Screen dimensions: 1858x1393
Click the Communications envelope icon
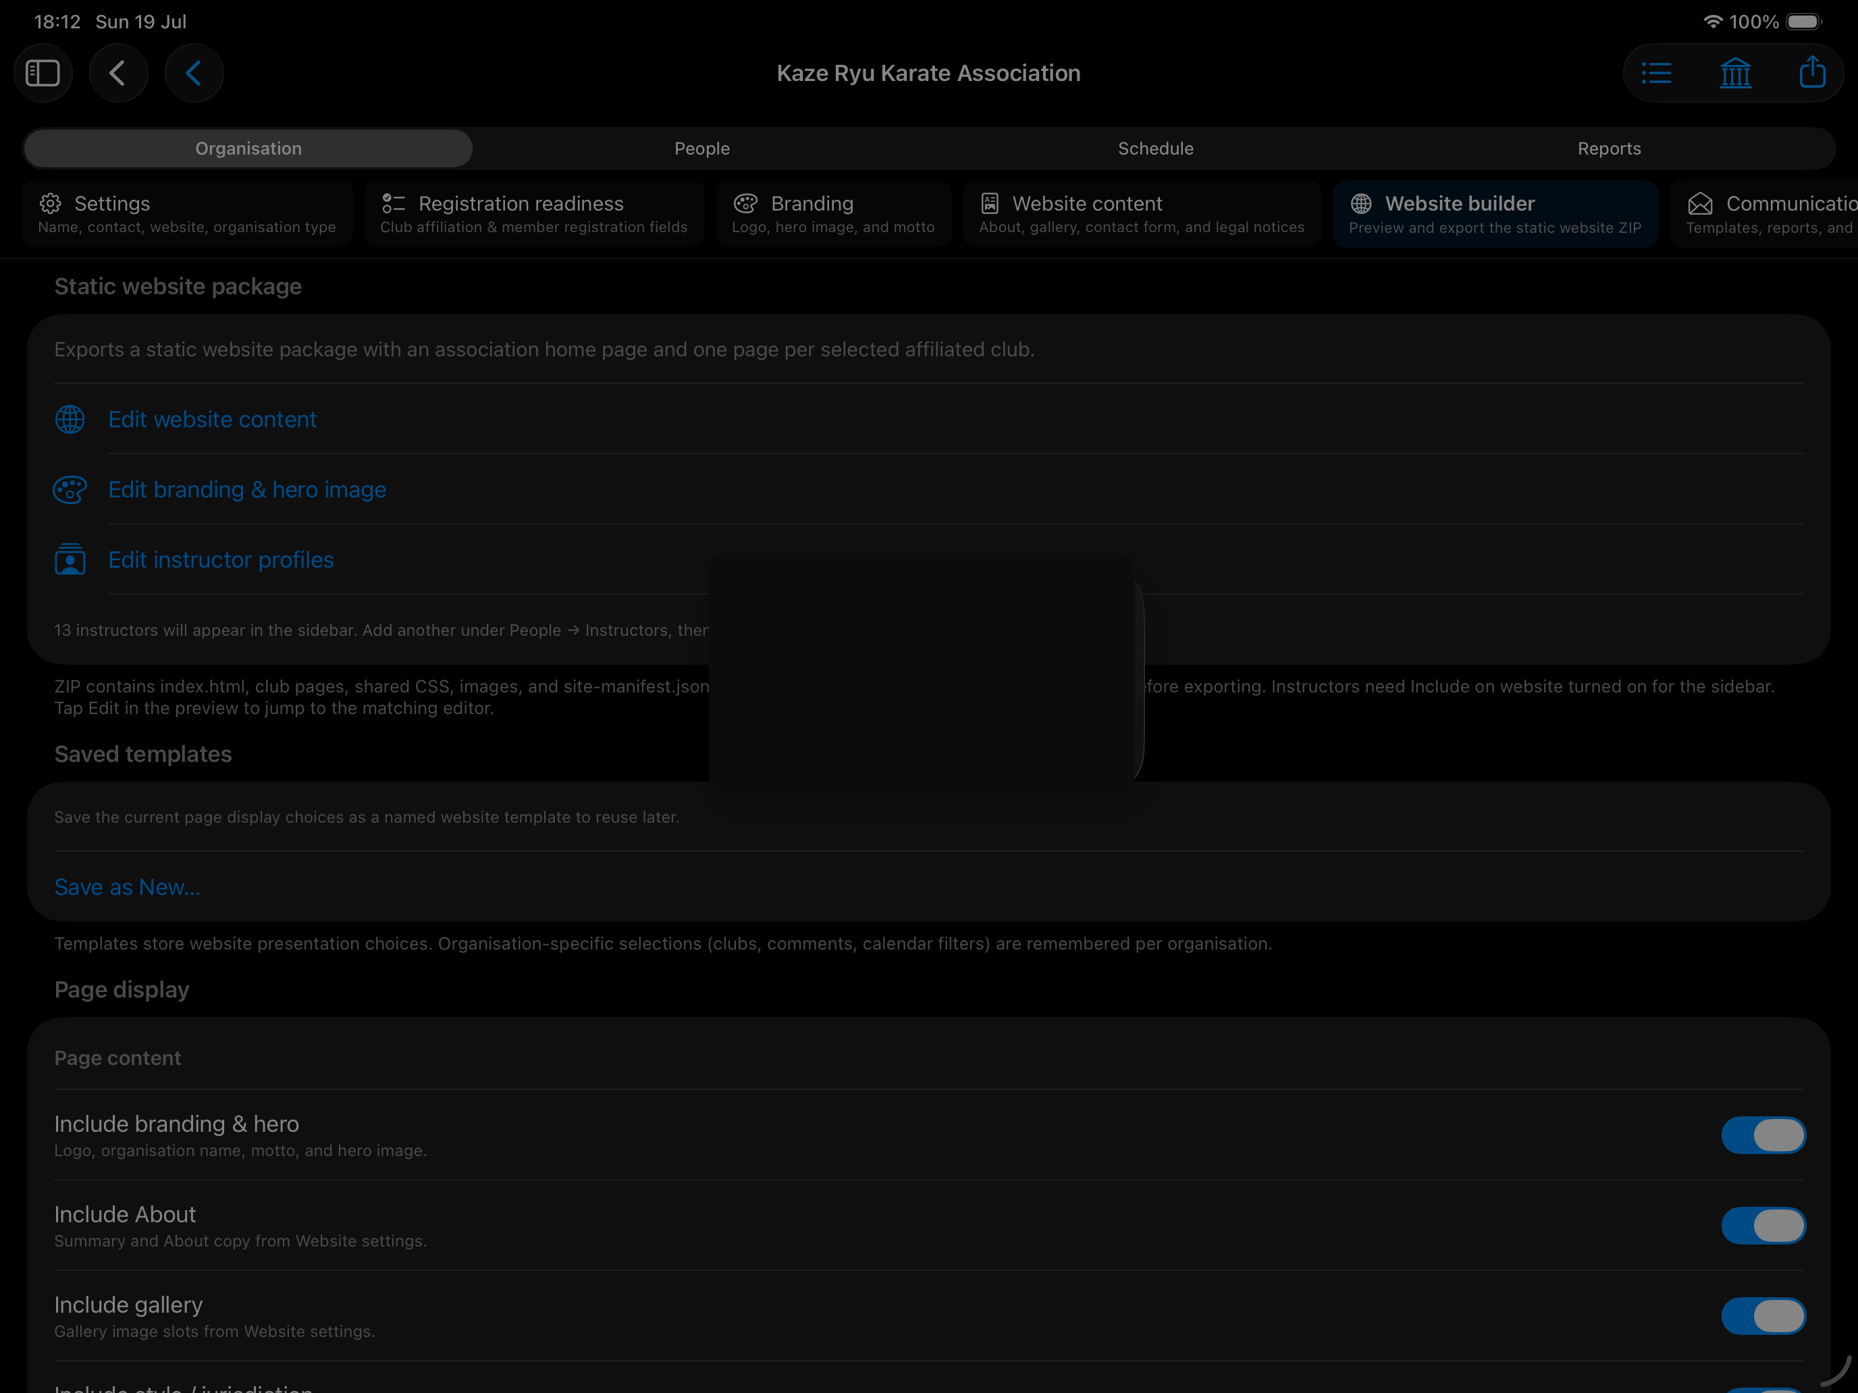coord(1700,203)
